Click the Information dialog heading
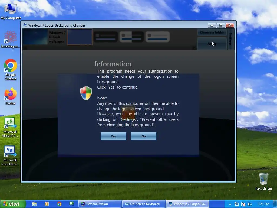 point(113,64)
